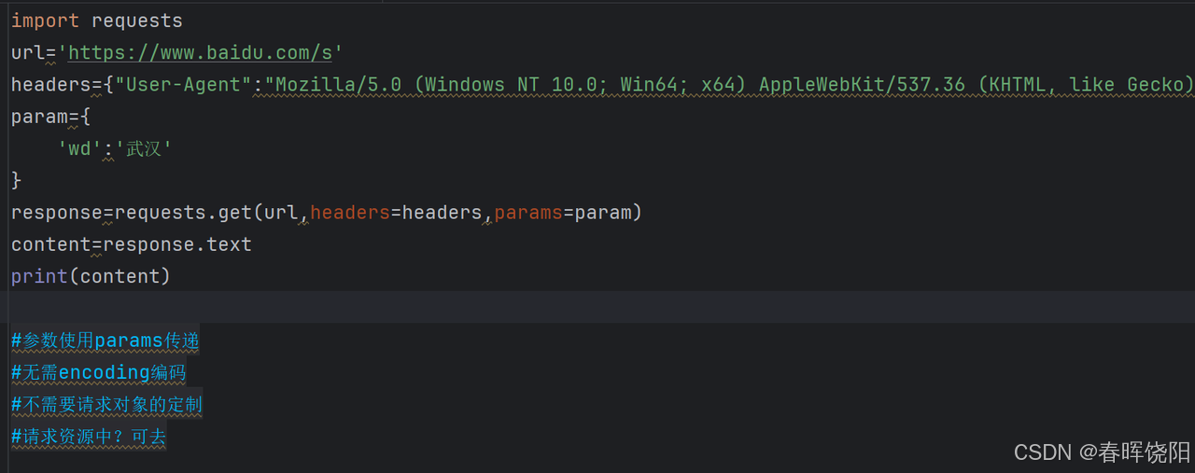Screen dimensions: 1195x473
Task: Click the orange 'headers' keyword argument
Action: click(x=350, y=213)
